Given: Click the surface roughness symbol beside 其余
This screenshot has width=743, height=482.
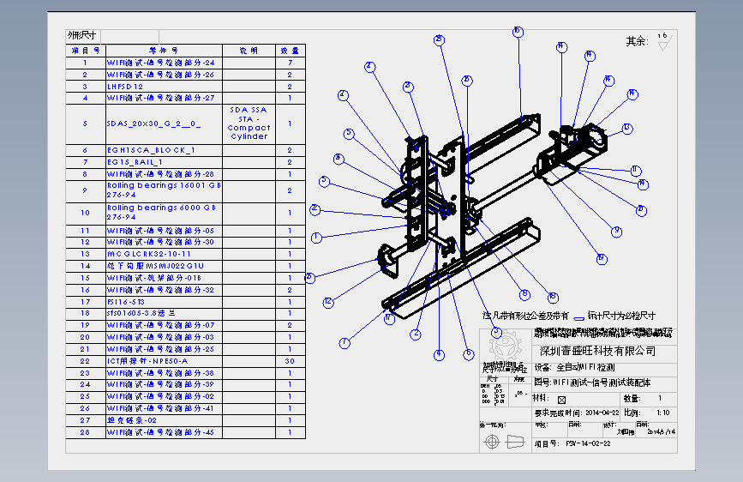Looking at the screenshot, I should pos(664,42).
